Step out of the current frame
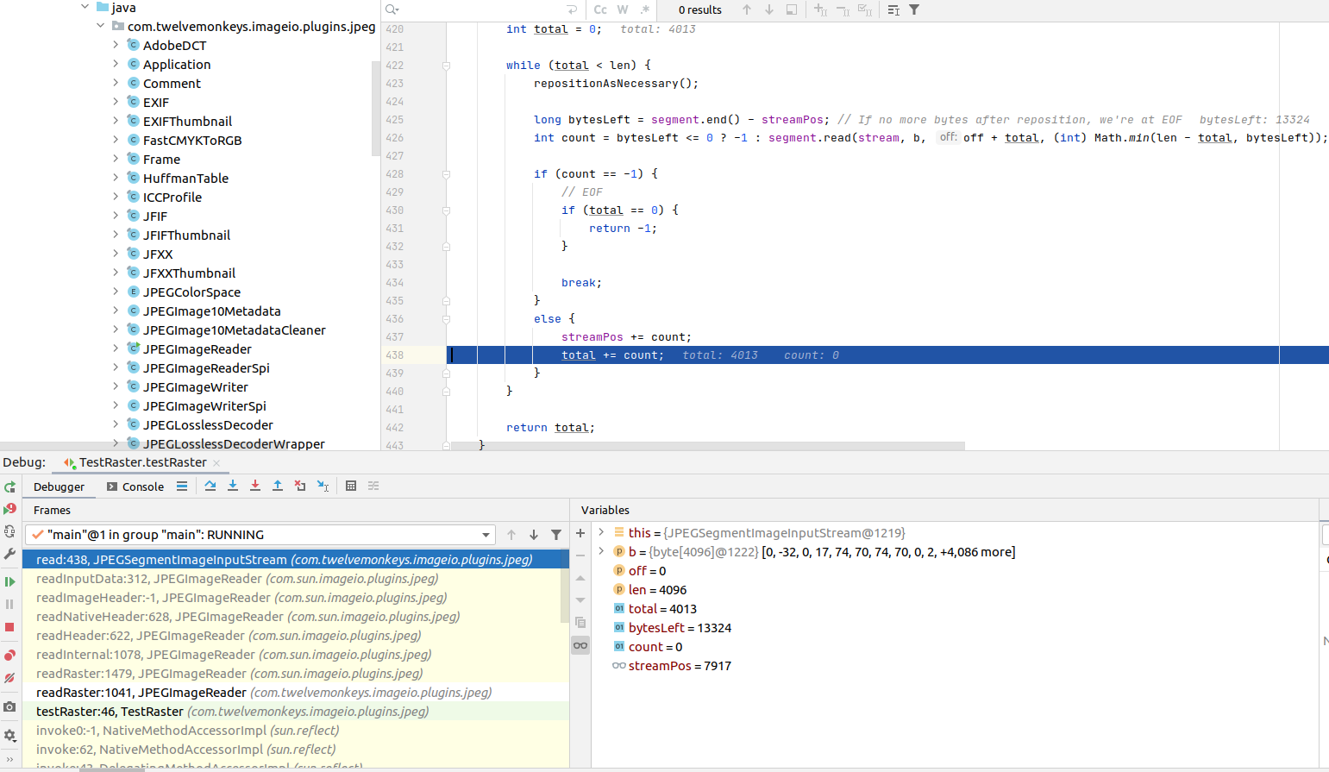Image resolution: width=1329 pixels, height=772 pixels. click(278, 486)
